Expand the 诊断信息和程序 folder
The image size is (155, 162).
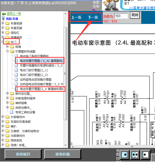7,98
